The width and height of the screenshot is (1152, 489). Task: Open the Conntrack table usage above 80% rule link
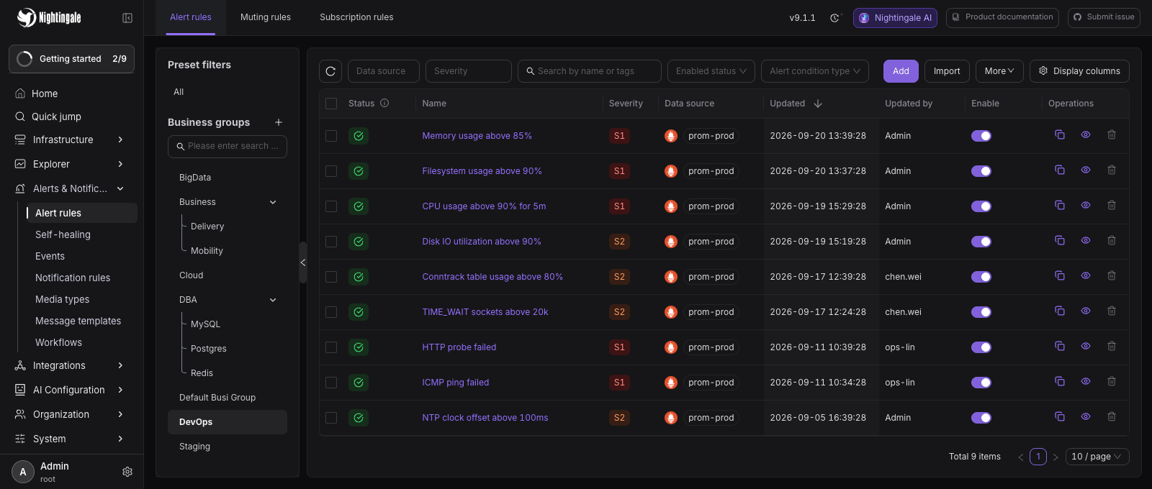point(492,277)
